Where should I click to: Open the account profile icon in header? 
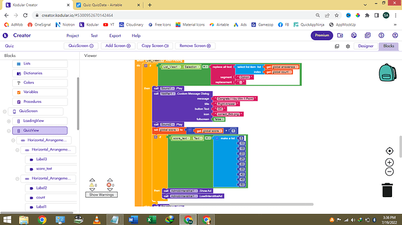point(395,35)
